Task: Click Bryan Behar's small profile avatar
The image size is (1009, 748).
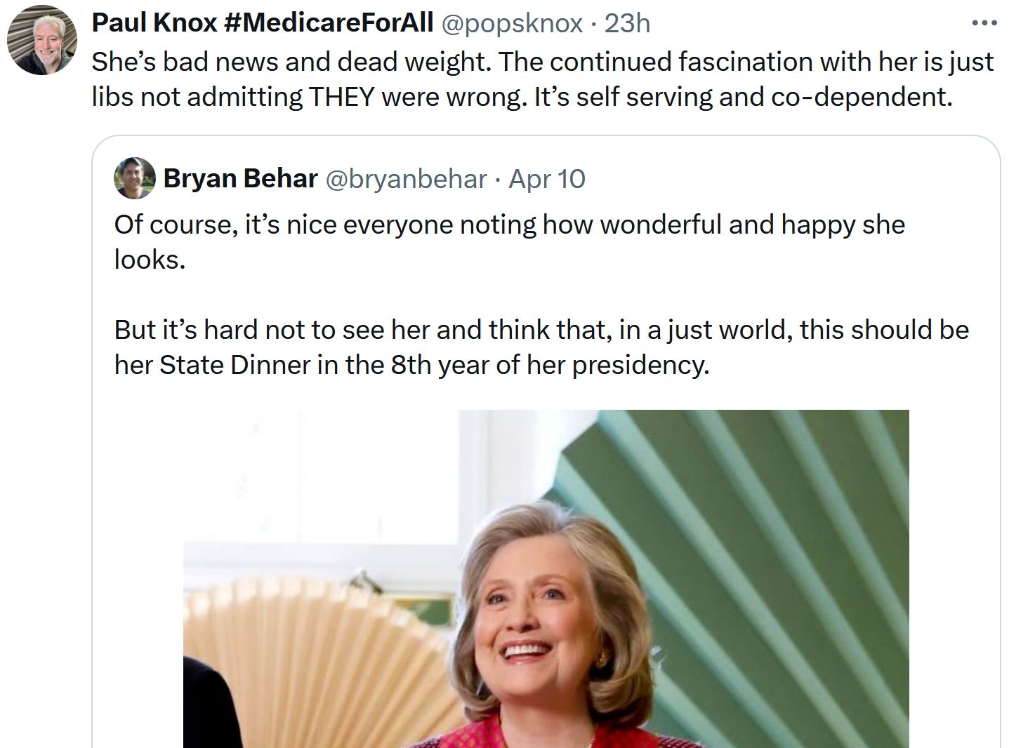Action: click(x=134, y=178)
